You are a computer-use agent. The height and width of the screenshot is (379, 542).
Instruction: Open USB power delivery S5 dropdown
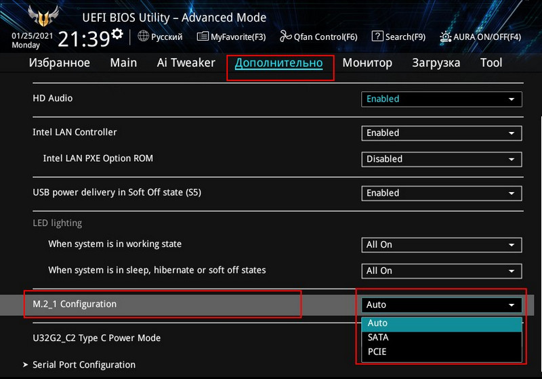(x=441, y=193)
